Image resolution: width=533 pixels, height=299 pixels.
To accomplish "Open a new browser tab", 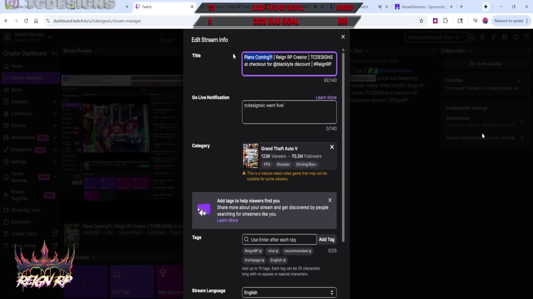I will [x=461, y=7].
